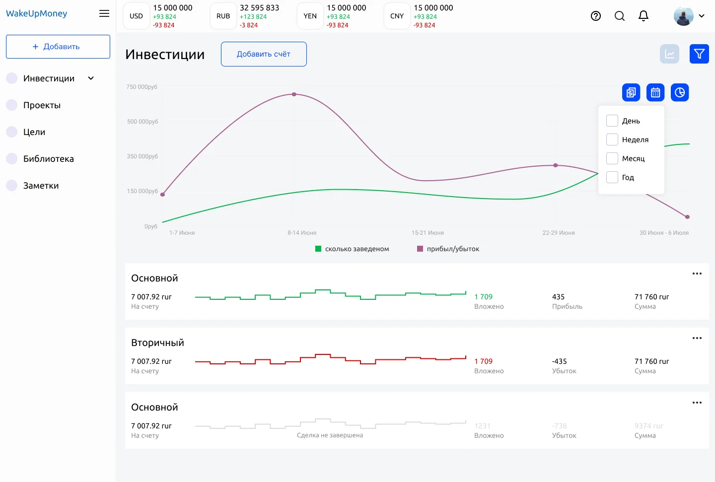Click the money documents chart icon
715x482 pixels.
click(x=631, y=92)
